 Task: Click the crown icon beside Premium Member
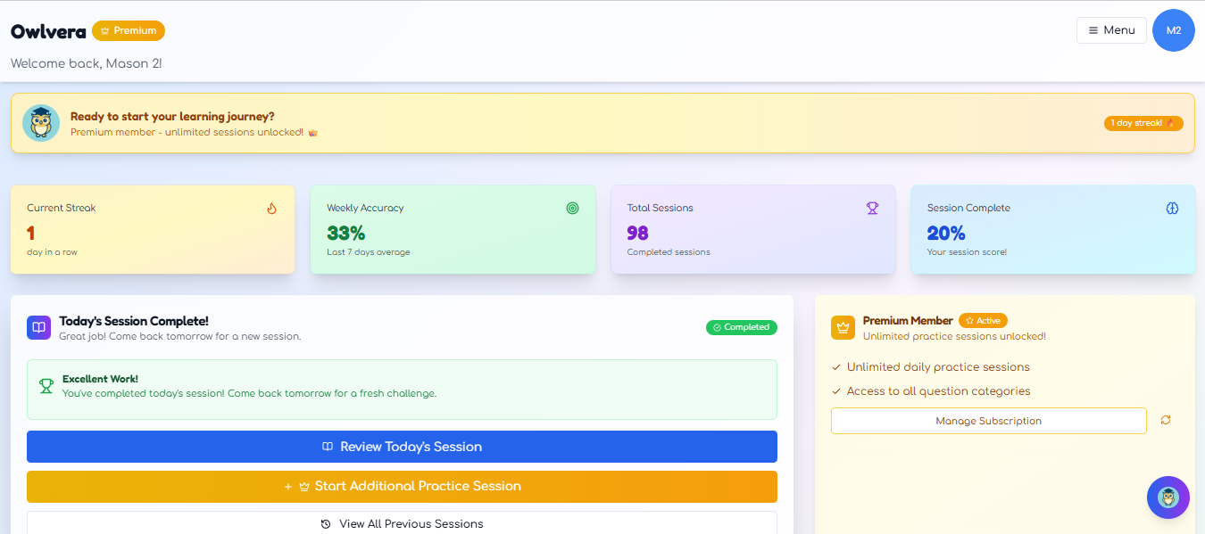[x=843, y=327]
